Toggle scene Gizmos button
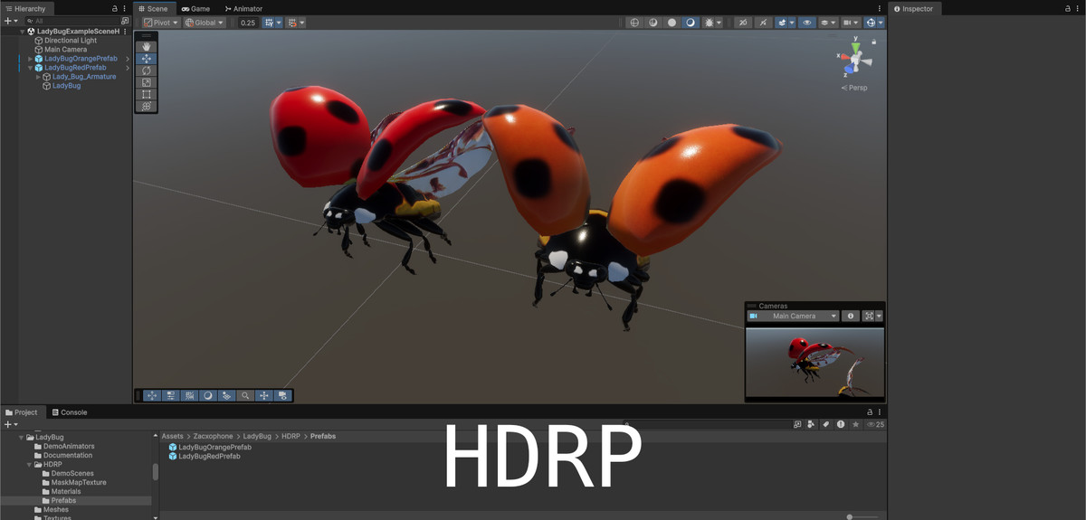This screenshot has height=520, width=1086. click(x=871, y=23)
